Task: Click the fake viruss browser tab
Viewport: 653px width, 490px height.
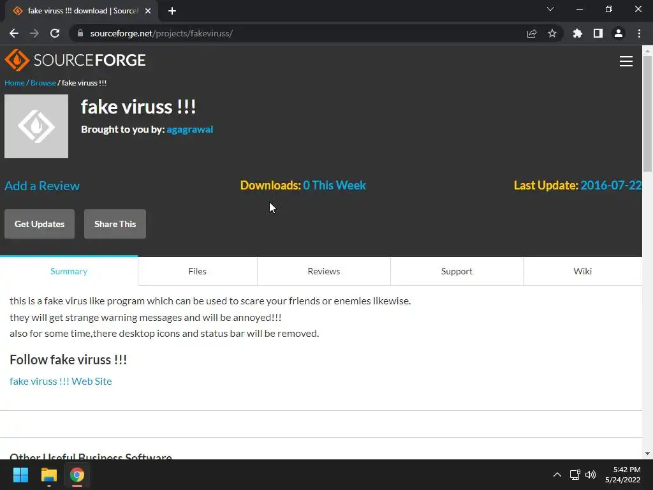Action: (81, 11)
